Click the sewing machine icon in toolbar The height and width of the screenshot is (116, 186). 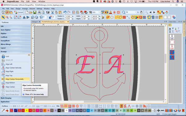click(48, 12)
